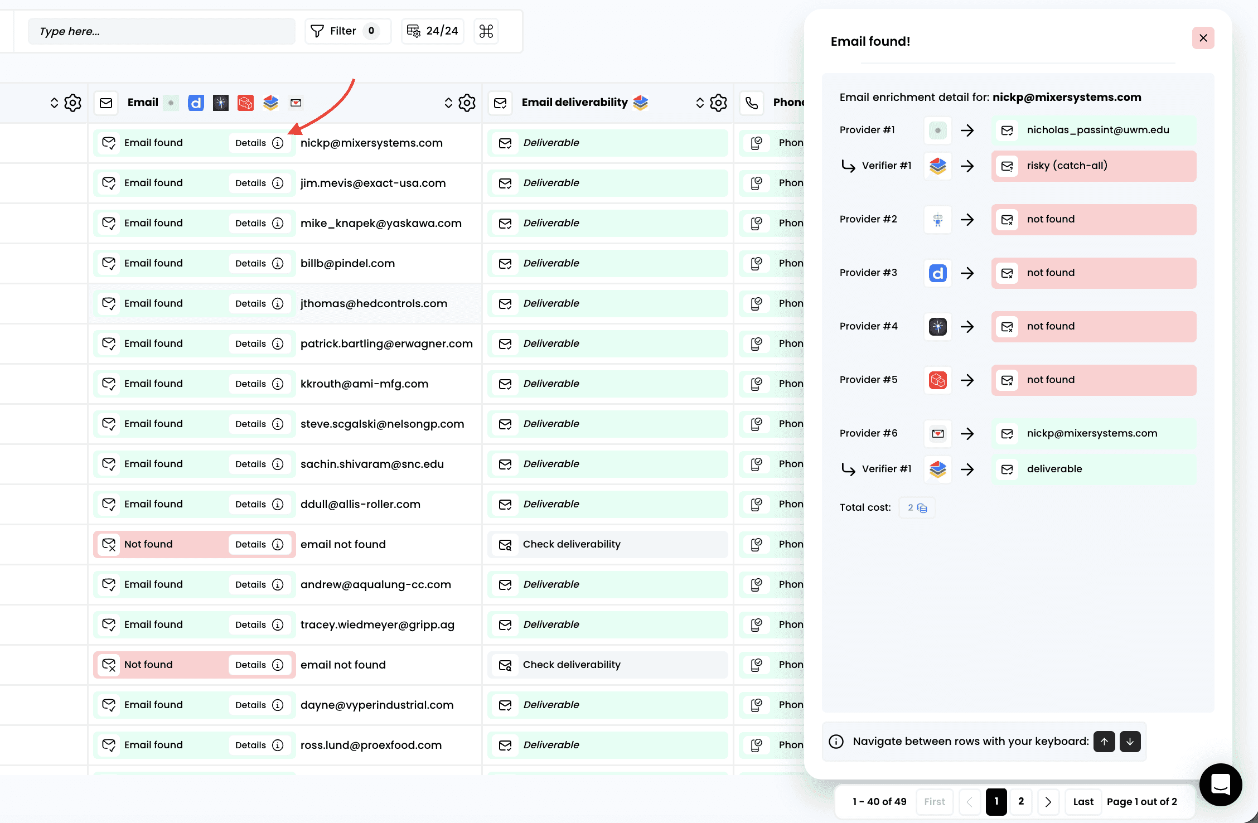
Task: Close the Email found panel
Action: pyautogui.click(x=1203, y=38)
